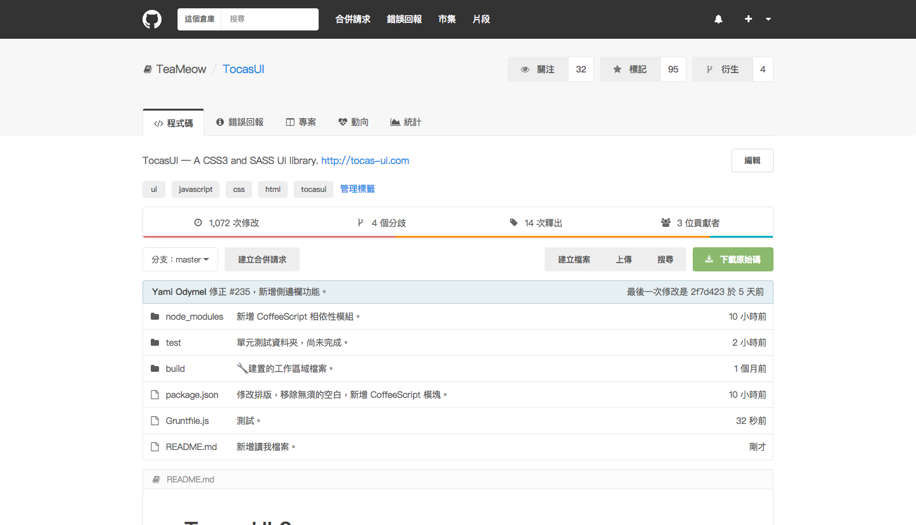Click the wrench emoji in build commit message
The image size is (916, 525).
click(x=242, y=368)
